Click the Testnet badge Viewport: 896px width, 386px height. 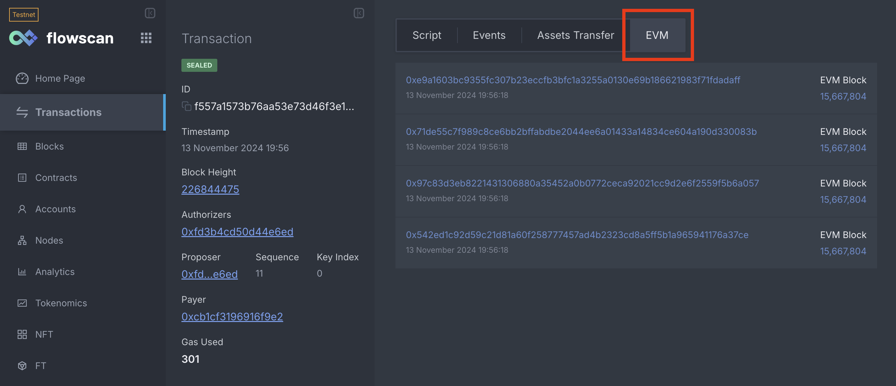(23, 15)
